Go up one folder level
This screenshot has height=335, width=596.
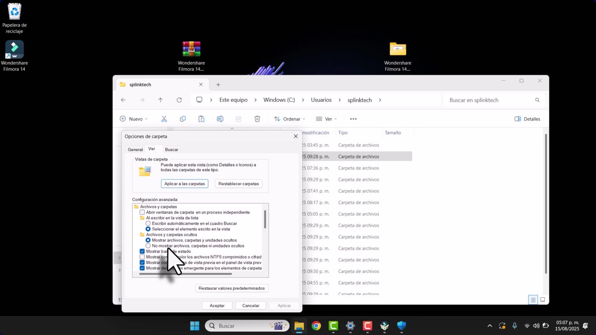click(161, 100)
